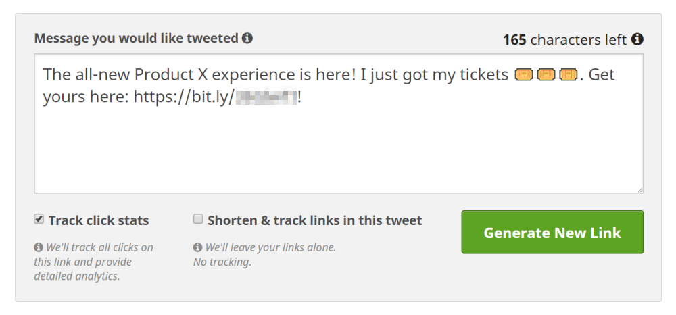
Task: Click the middle ticket emoji in the message
Action: (x=546, y=75)
